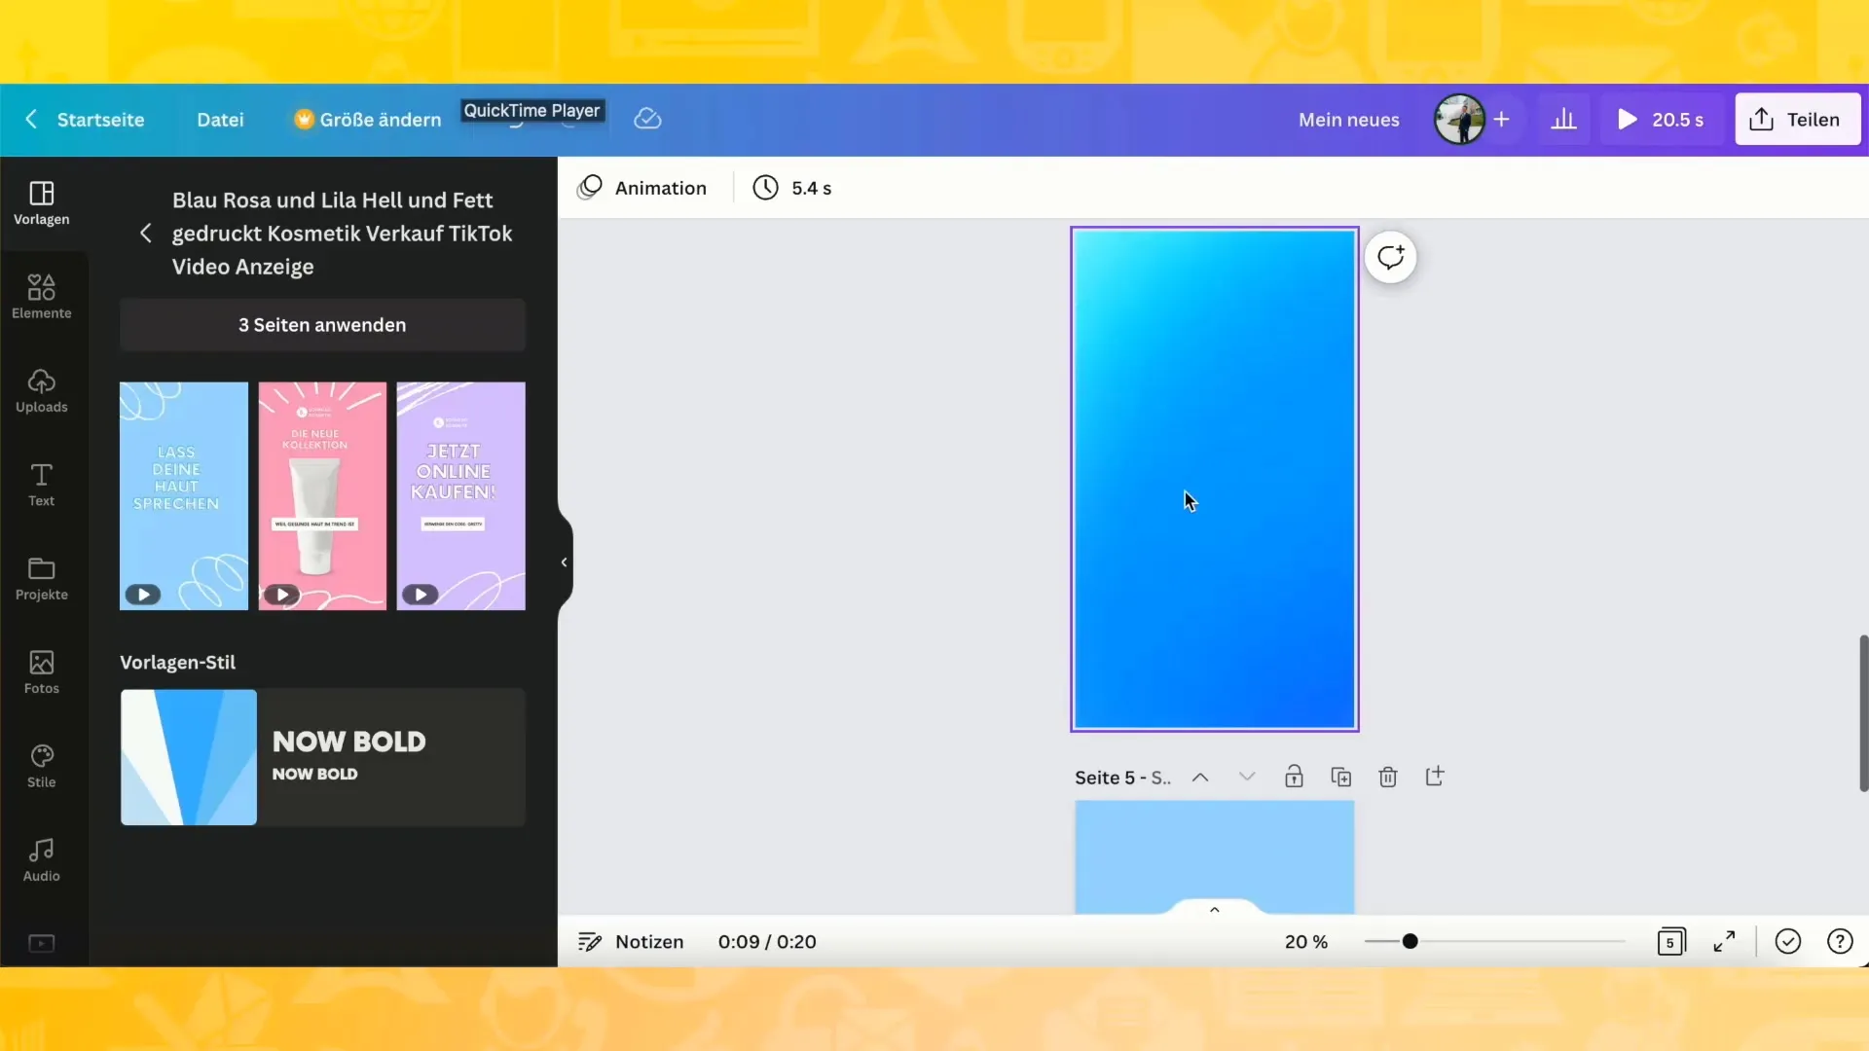Image resolution: width=1869 pixels, height=1051 pixels.
Task: Click the Projekte panel icon
Action: (43, 576)
